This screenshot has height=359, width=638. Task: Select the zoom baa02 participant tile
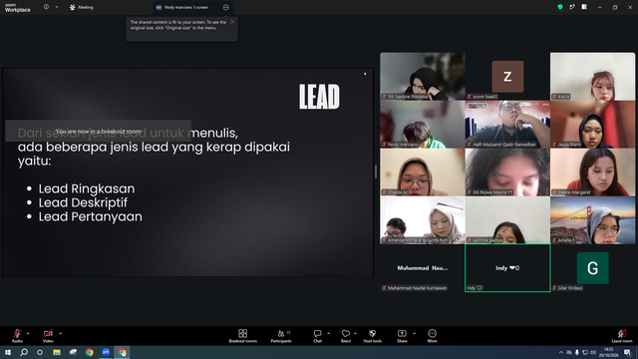(507, 76)
